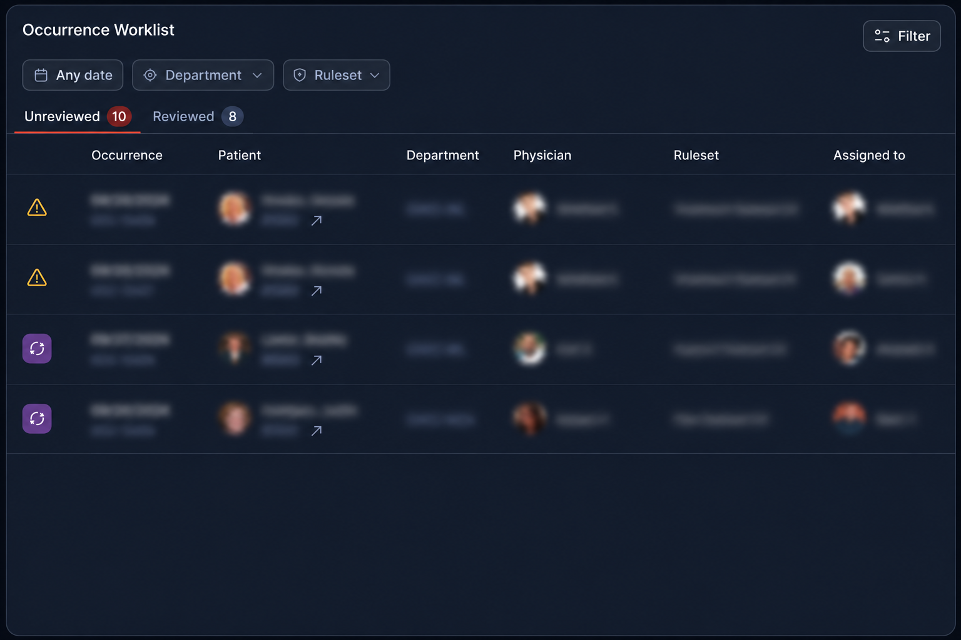961x640 pixels.
Task: Click the Department target icon
Action: [150, 75]
